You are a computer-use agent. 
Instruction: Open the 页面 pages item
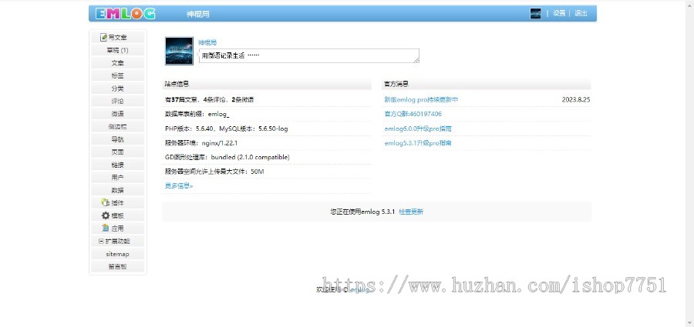[x=118, y=152]
